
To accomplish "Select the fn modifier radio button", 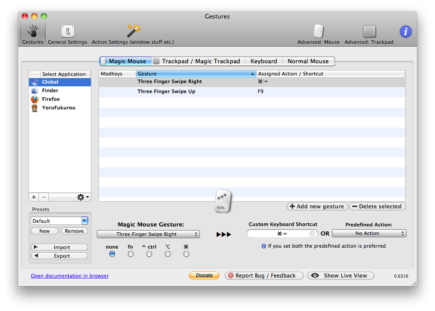I will pos(131,254).
